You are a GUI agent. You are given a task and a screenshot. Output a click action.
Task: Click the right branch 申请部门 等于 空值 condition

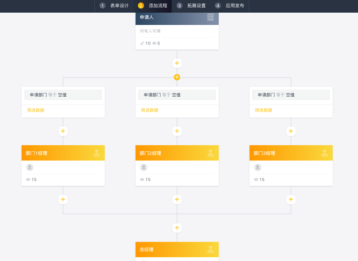coord(291,95)
